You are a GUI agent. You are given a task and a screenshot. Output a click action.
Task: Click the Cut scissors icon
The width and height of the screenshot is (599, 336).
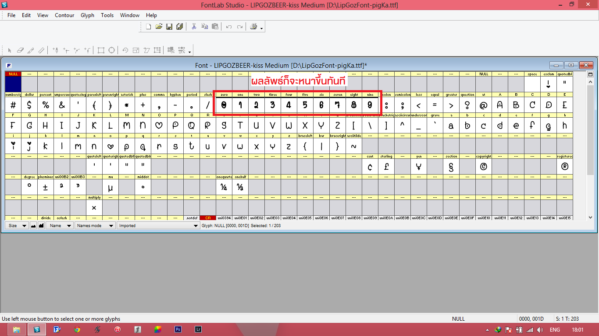[x=193, y=27]
